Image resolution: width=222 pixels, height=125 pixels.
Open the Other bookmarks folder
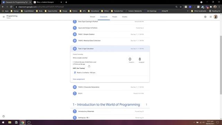[199, 11]
